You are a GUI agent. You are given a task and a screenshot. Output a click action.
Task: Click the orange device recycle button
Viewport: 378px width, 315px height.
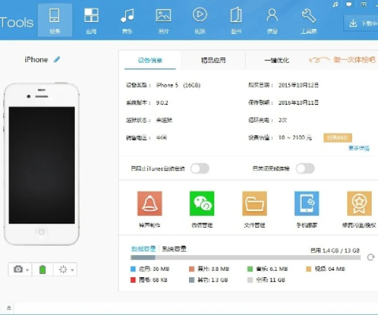(x=338, y=137)
